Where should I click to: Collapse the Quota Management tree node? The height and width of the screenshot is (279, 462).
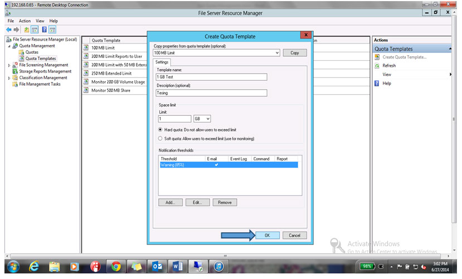click(9, 46)
